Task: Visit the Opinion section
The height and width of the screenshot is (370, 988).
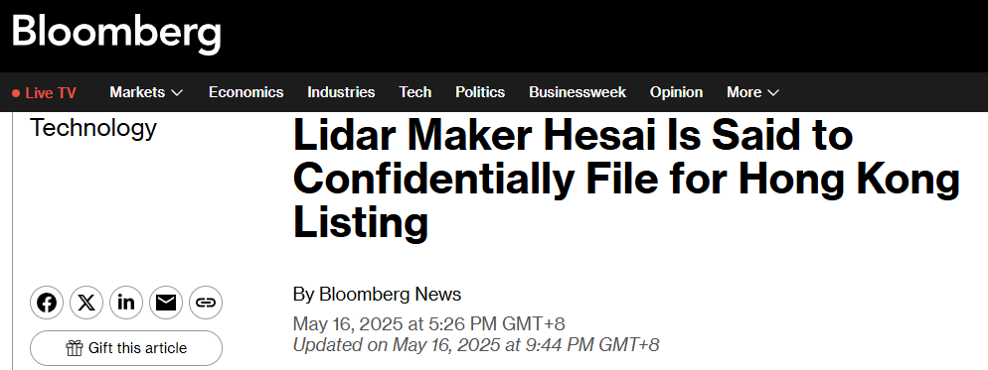Action: pyautogui.click(x=676, y=92)
